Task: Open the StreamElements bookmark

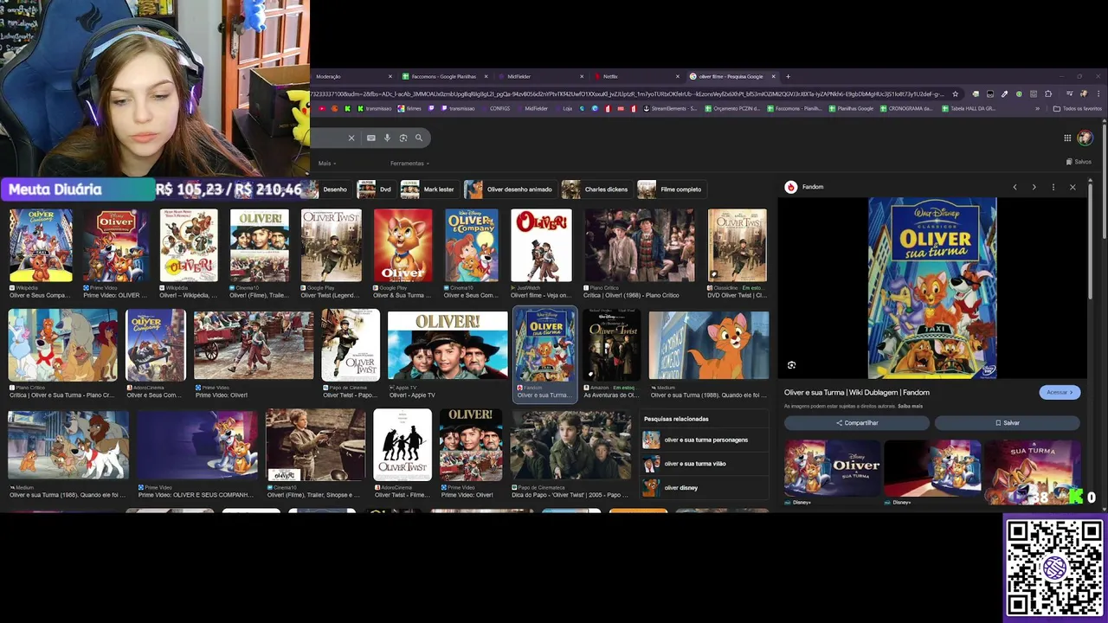Action: [x=668, y=108]
